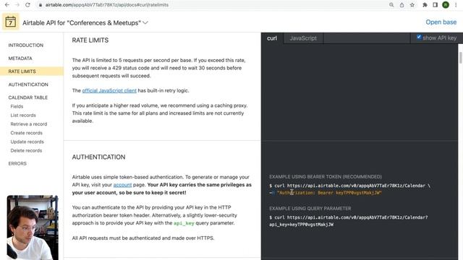This screenshot has height=260, width=463.
Task: Click the bearer token curl command line
Action: (349, 186)
